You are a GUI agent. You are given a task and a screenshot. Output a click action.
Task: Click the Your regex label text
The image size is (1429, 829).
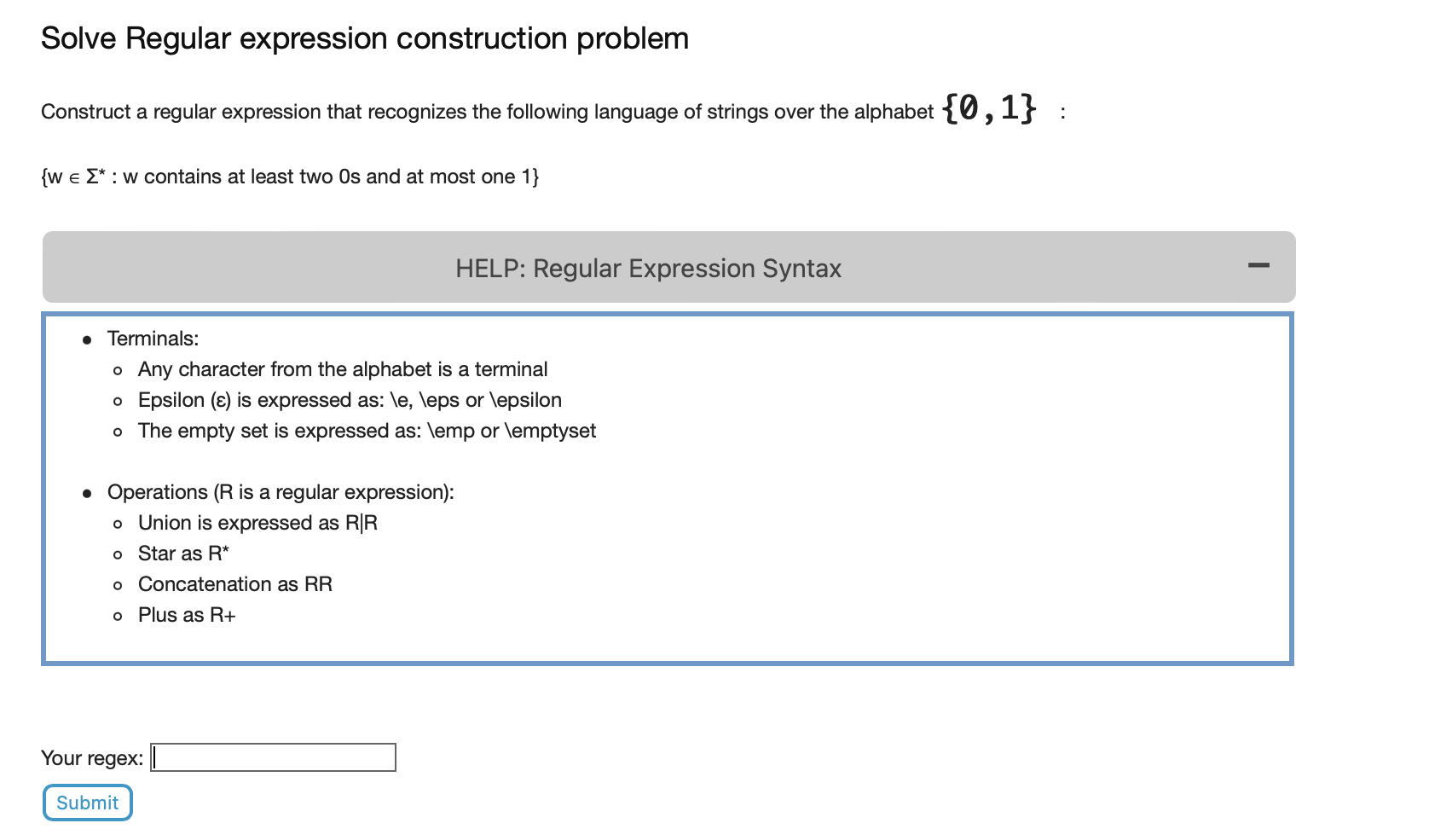pos(93,757)
